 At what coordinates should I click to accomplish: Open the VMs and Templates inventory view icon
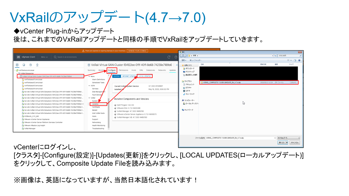24,65
